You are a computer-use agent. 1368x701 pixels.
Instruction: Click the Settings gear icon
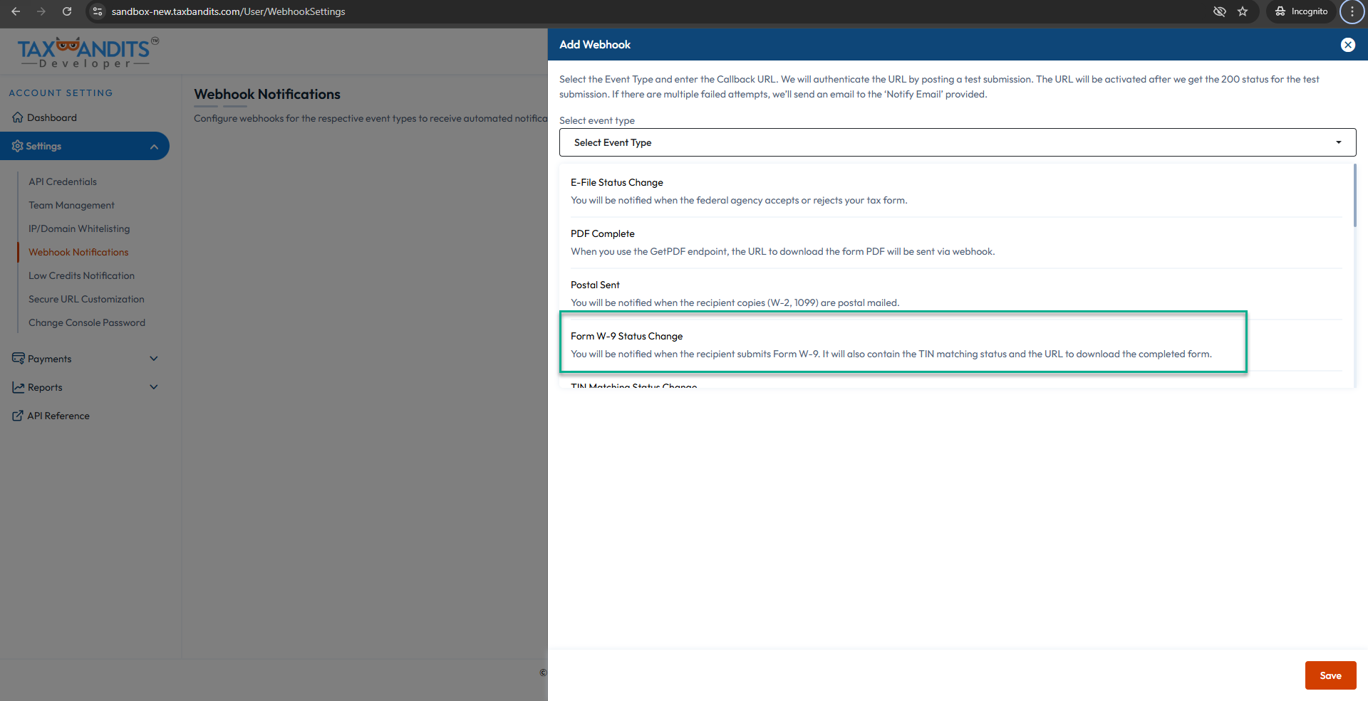click(x=18, y=146)
